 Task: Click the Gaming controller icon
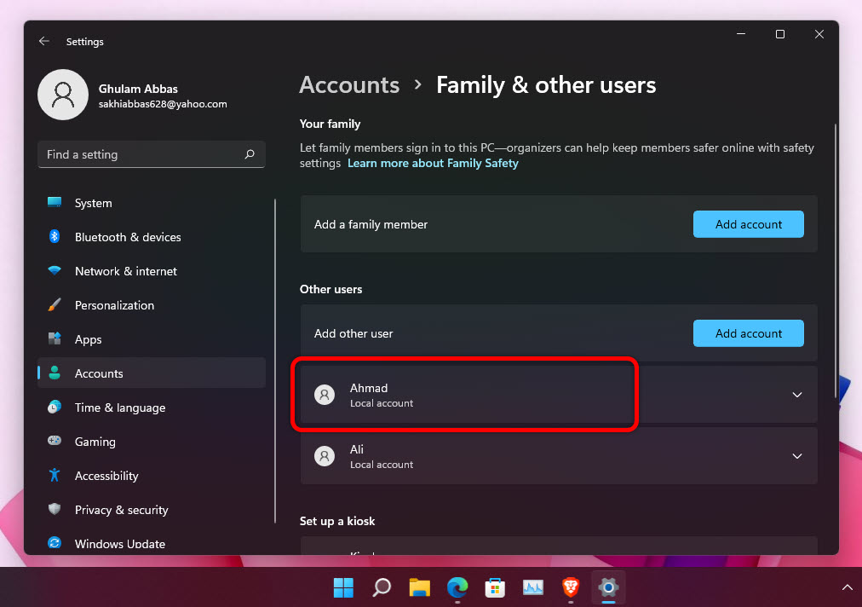[55, 441]
